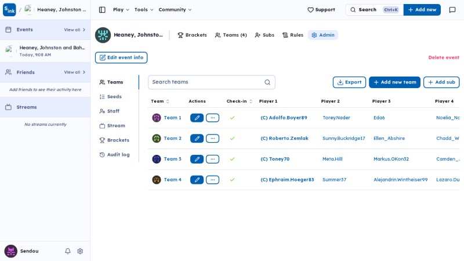The image size is (464, 261).
Task: Open player Adolfo.Boyer89 profile
Action: (x=284, y=118)
